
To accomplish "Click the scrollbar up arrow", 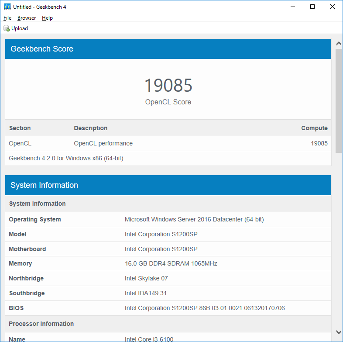I will 339,44.
